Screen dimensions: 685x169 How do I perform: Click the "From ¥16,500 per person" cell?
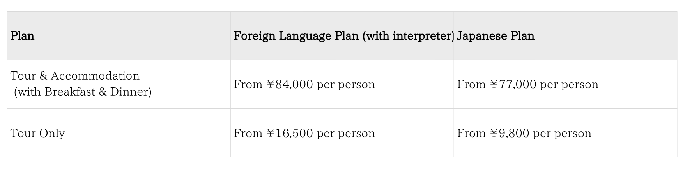point(304,133)
